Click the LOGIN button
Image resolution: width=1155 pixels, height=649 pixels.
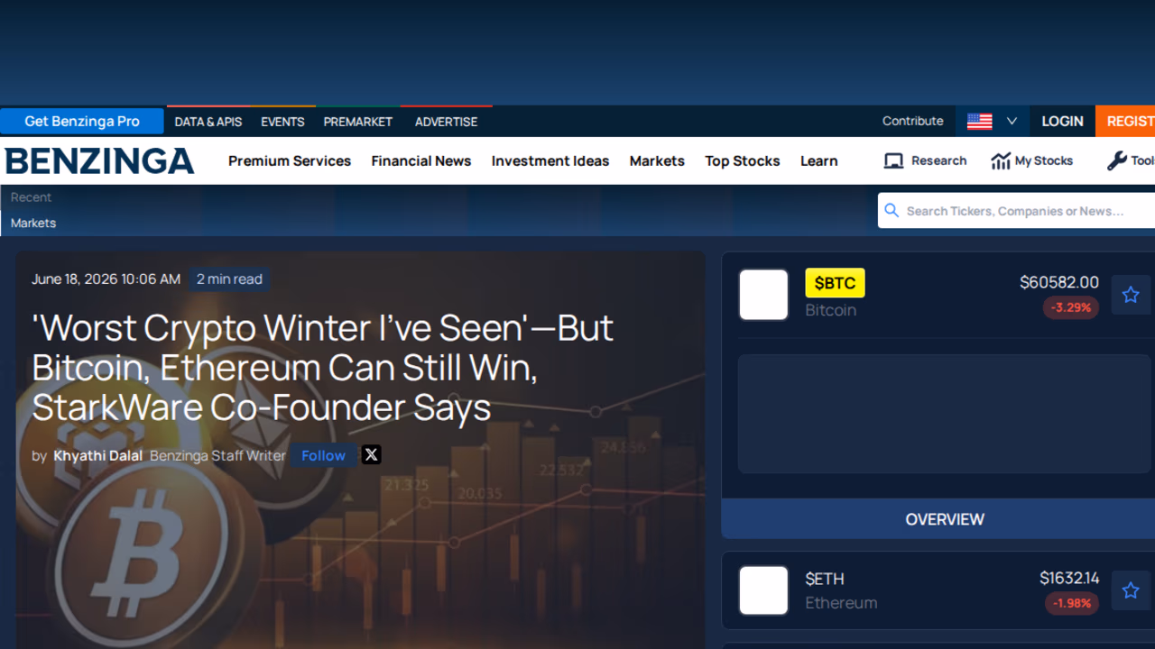[1062, 121]
